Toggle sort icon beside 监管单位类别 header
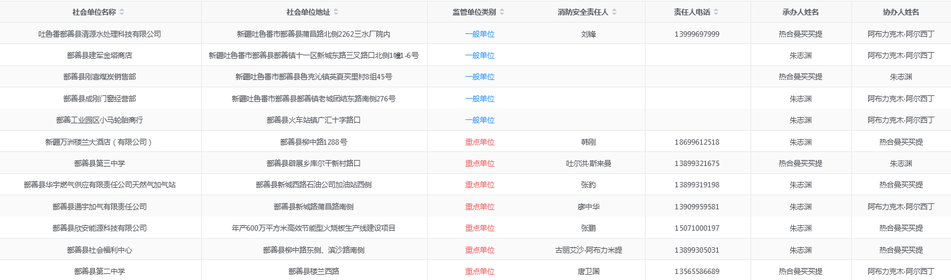The image size is (951, 280). point(502,12)
